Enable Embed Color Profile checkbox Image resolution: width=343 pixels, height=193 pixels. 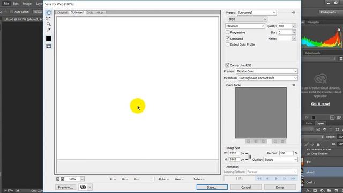227,44
